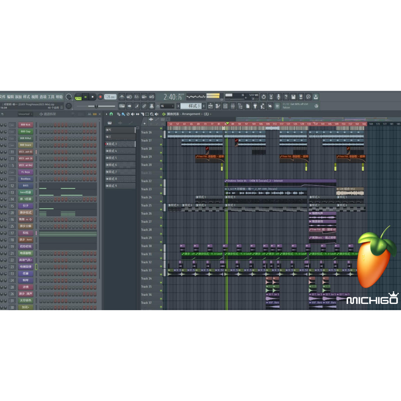Open the 文件 menu
401x401 pixels.
[3, 97]
